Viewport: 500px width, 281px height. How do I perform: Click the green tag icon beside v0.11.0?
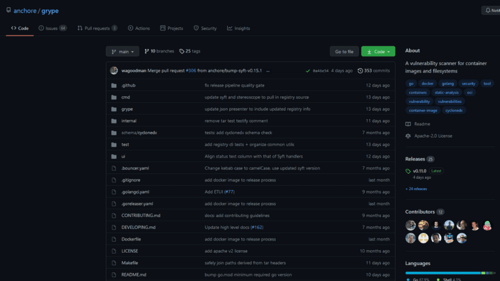[x=408, y=171]
